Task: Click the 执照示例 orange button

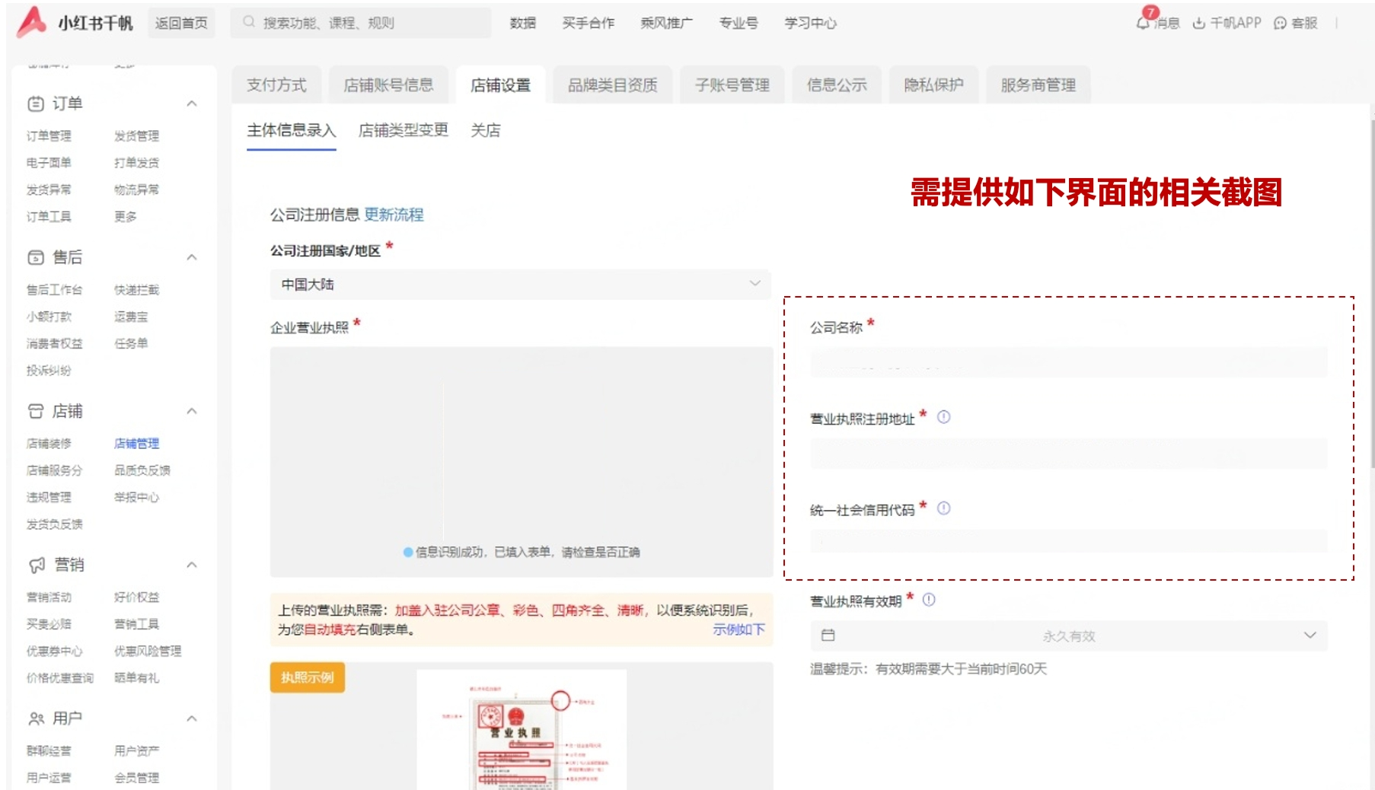Action: [x=307, y=677]
